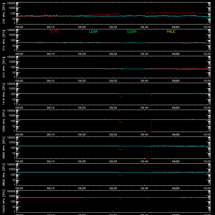Click the 10000 y-axis label of 245 MHz plot

point(11,3)
